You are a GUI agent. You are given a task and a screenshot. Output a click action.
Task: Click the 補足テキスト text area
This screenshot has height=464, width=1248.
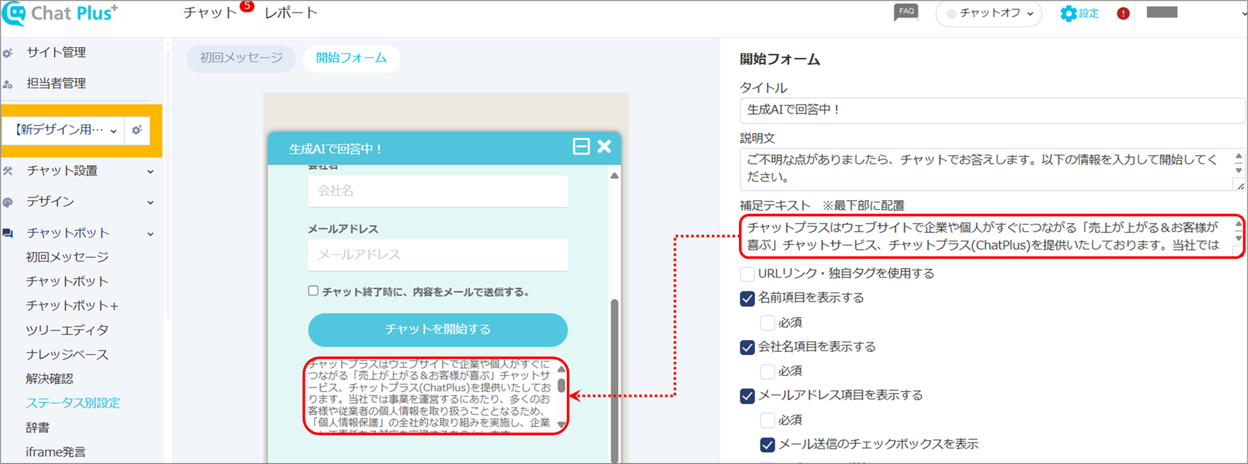tap(992, 237)
